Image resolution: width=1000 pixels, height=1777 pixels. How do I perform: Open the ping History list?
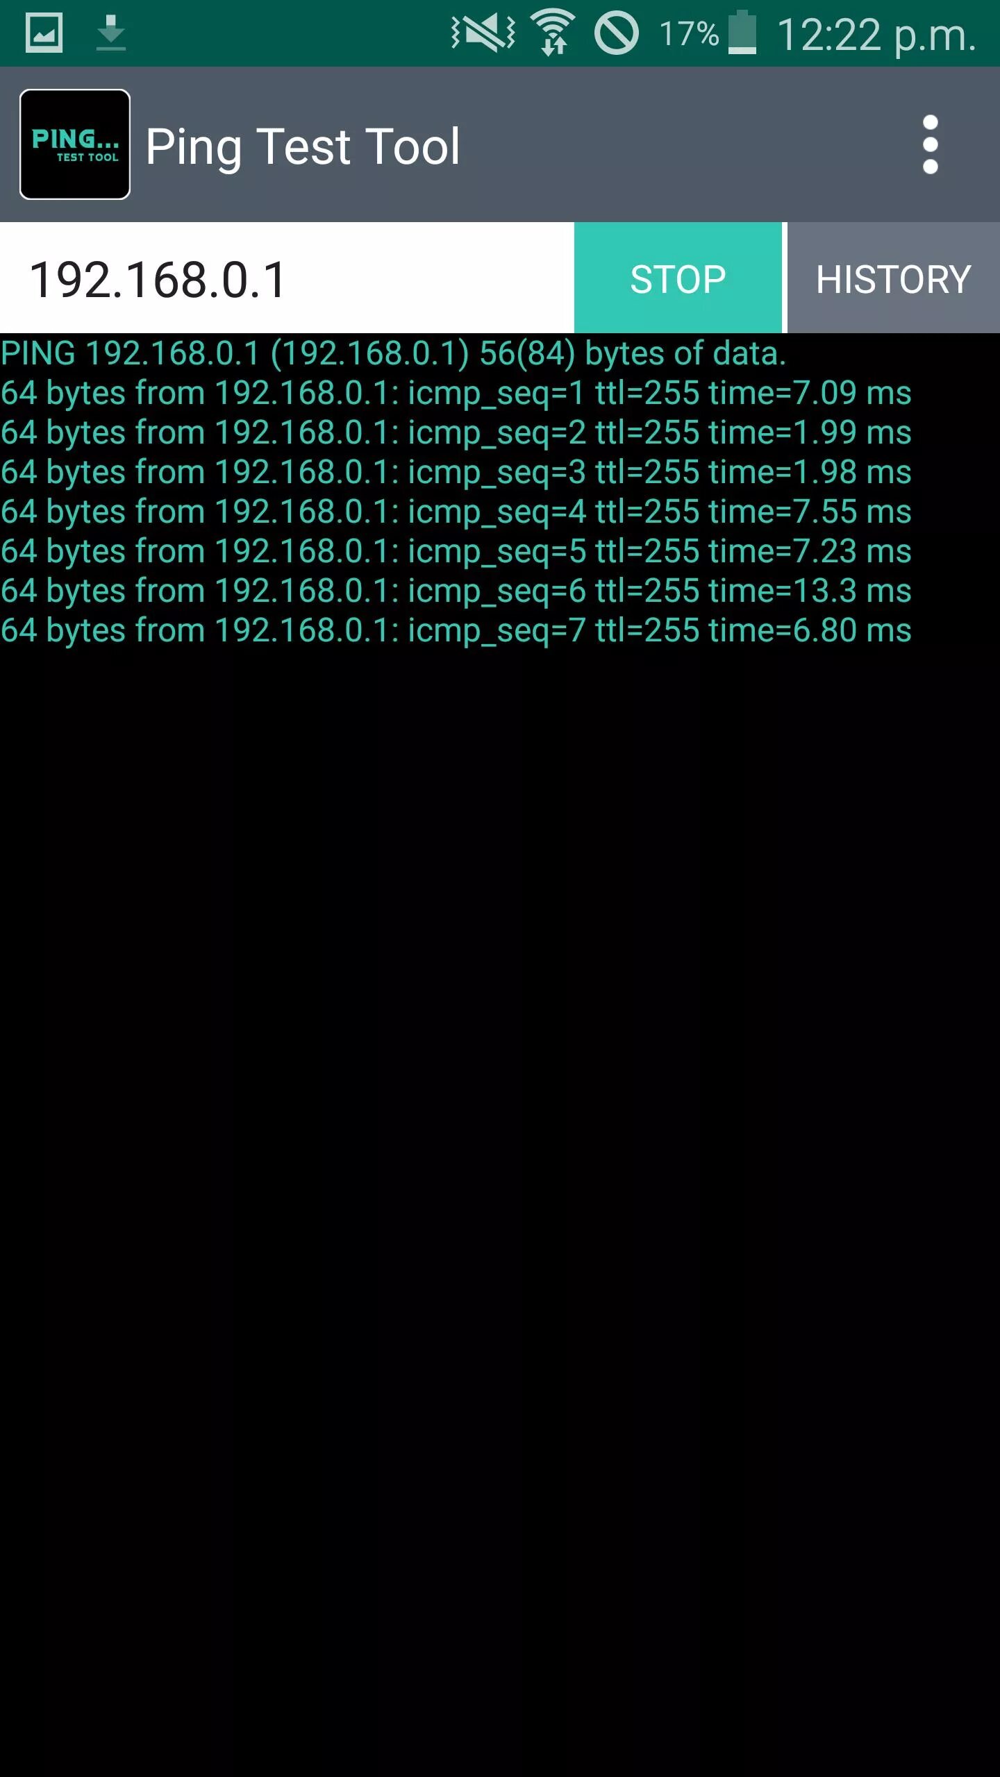pyautogui.click(x=894, y=278)
